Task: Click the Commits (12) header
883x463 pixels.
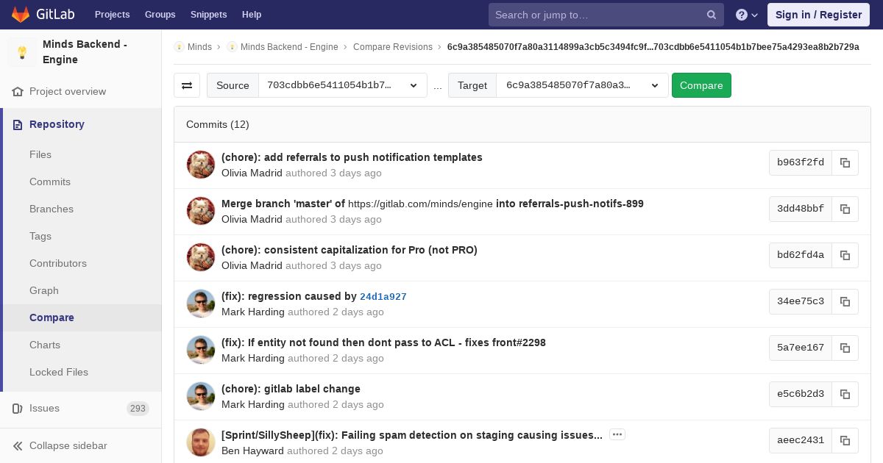Action: (x=218, y=124)
